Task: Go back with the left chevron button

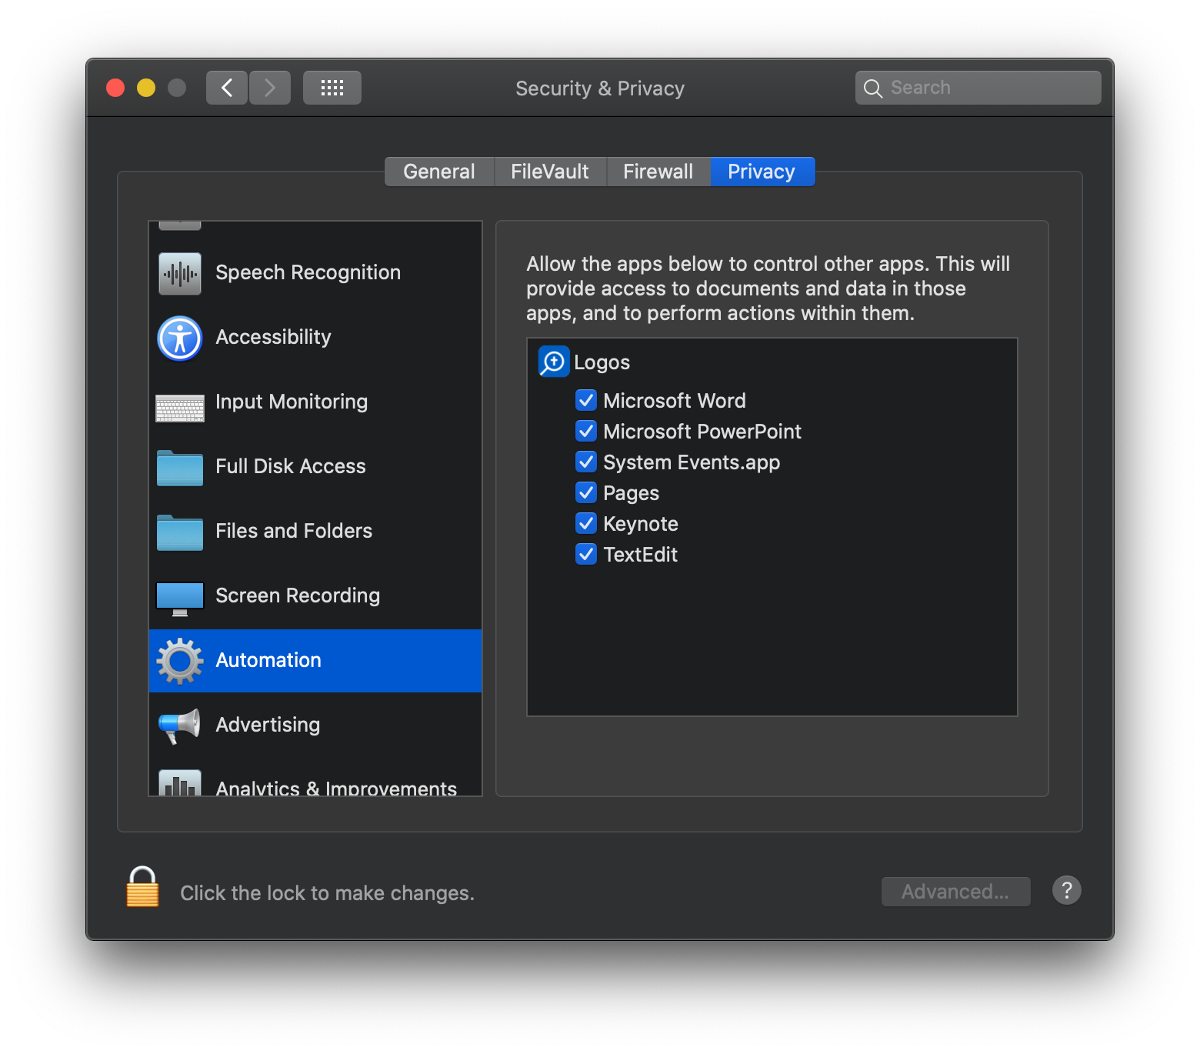Action: coord(227,88)
